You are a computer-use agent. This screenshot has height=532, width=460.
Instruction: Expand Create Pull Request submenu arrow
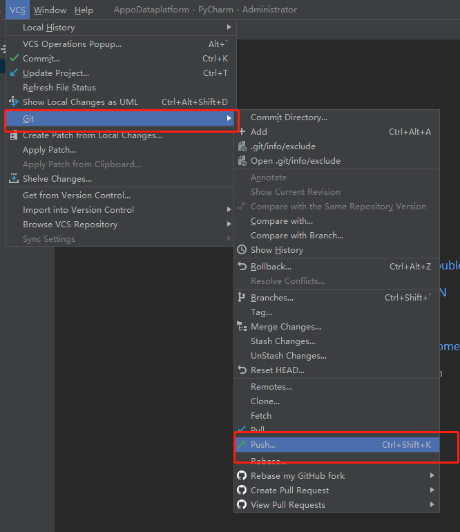[x=432, y=490]
